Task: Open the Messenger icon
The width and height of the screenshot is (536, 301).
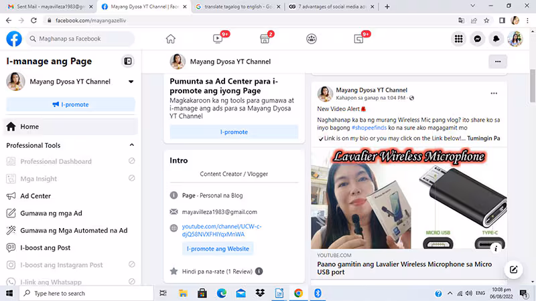Action: [x=477, y=39]
